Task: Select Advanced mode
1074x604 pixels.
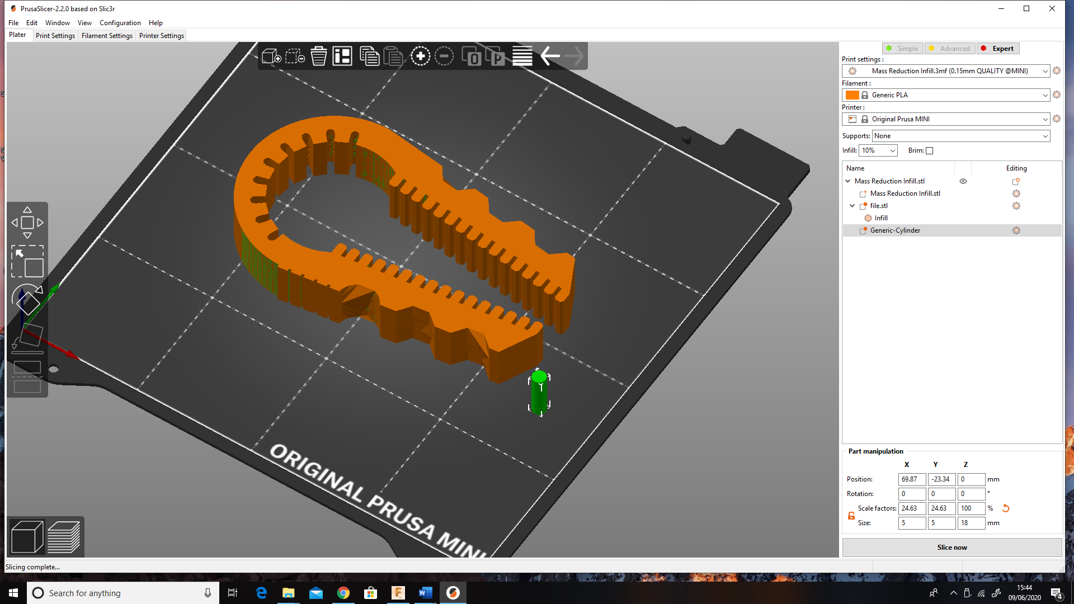Action: (950, 49)
